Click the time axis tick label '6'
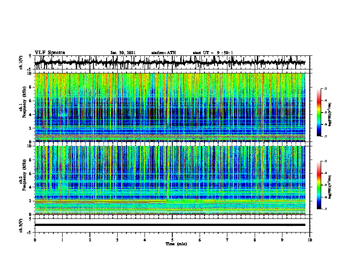 (x=200, y=240)
